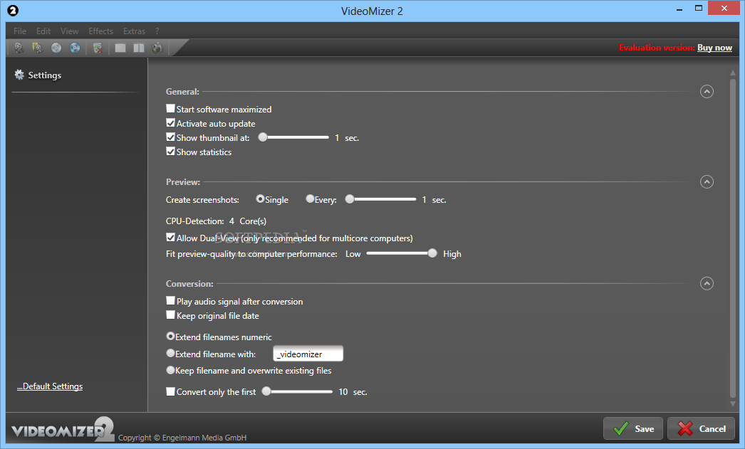The width and height of the screenshot is (745, 449).
Task: Open the Effects menu
Action: pos(100,31)
